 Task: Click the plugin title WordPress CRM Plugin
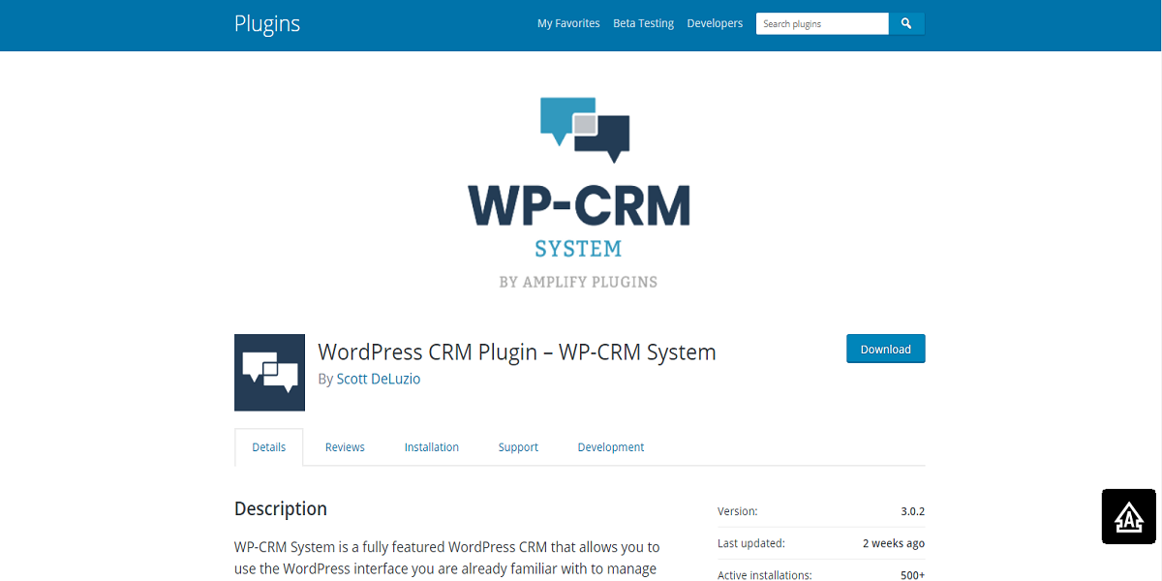[517, 352]
